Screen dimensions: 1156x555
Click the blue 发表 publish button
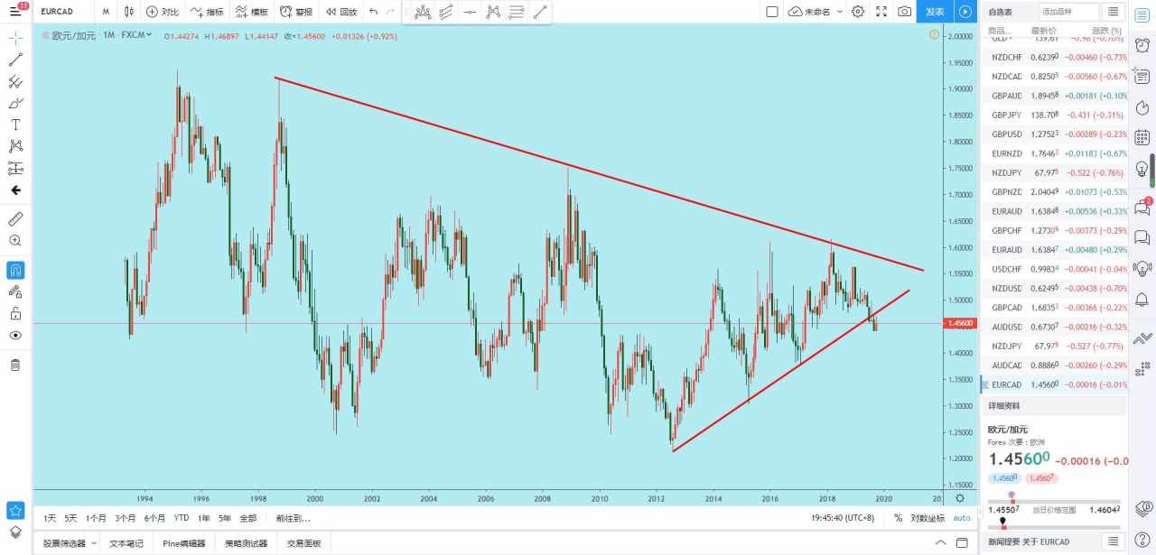click(x=935, y=12)
